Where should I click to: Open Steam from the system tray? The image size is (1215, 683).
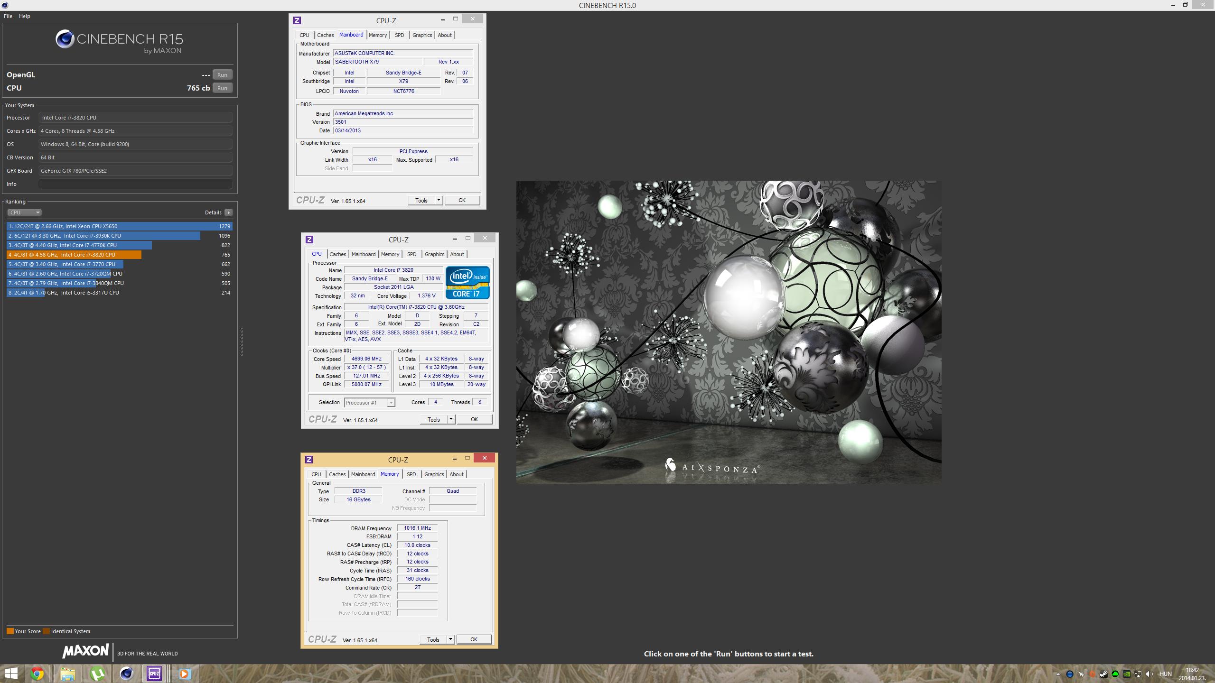coord(1104,674)
